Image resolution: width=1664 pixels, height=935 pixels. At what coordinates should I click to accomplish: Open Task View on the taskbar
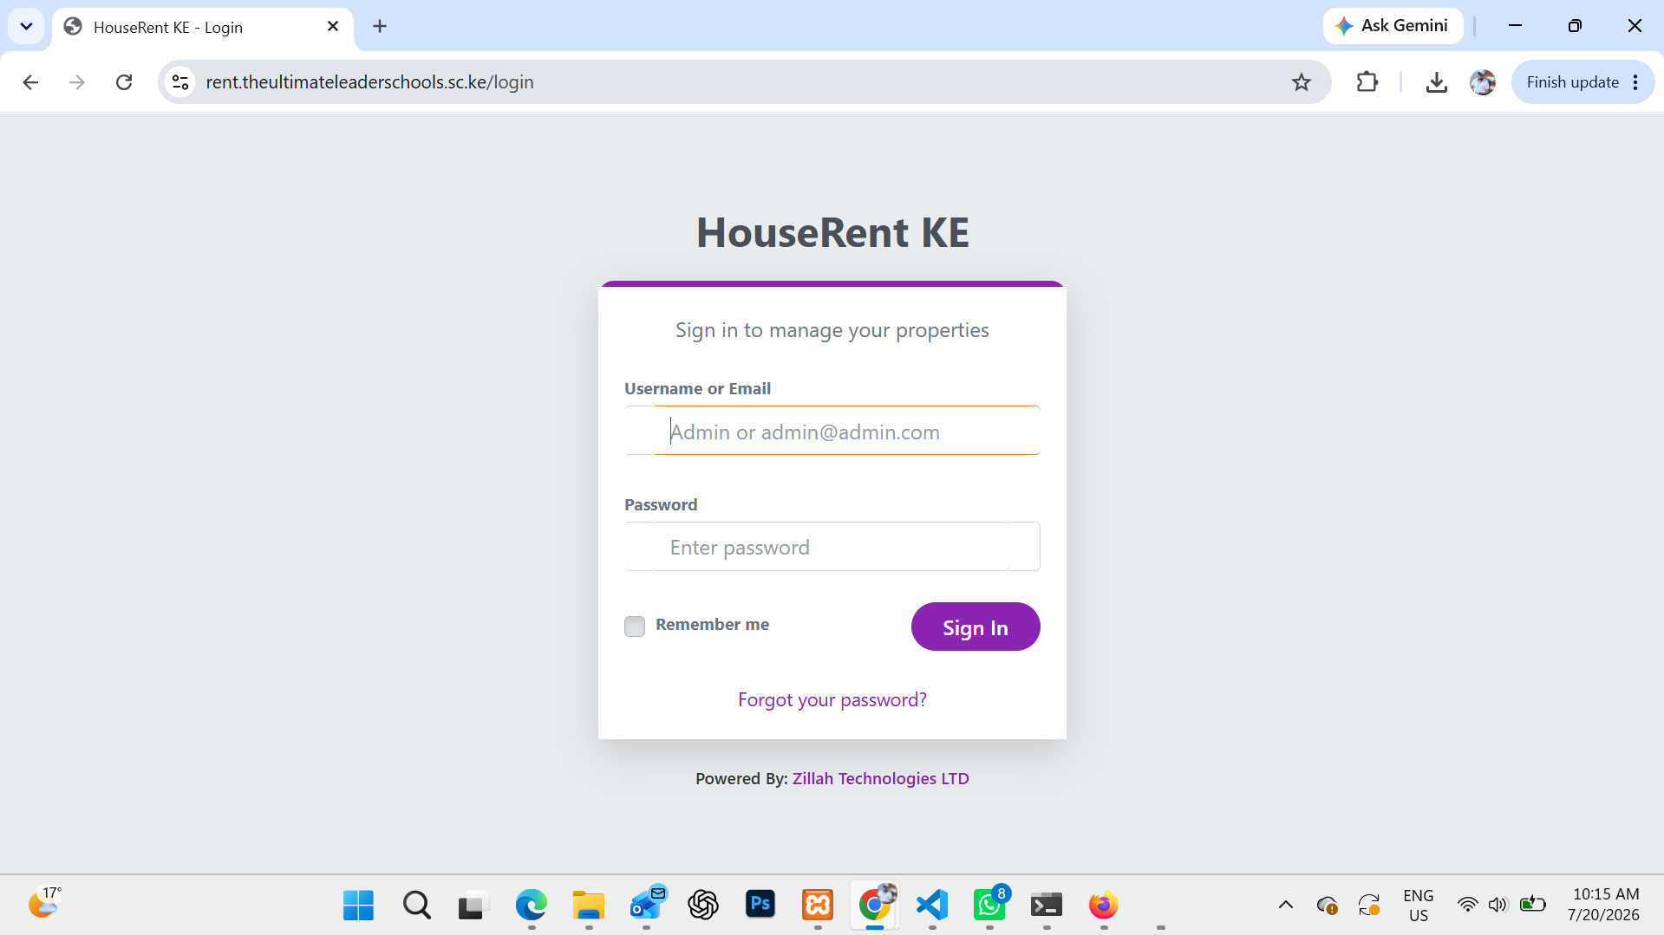tap(473, 906)
